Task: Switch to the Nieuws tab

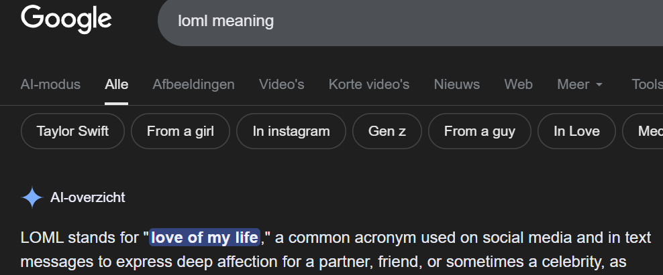Action: pyautogui.click(x=456, y=84)
